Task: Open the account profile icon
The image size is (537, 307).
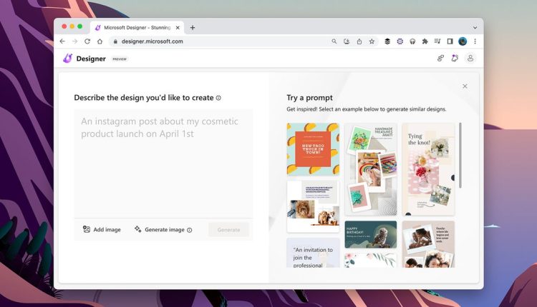Action: tap(470, 59)
